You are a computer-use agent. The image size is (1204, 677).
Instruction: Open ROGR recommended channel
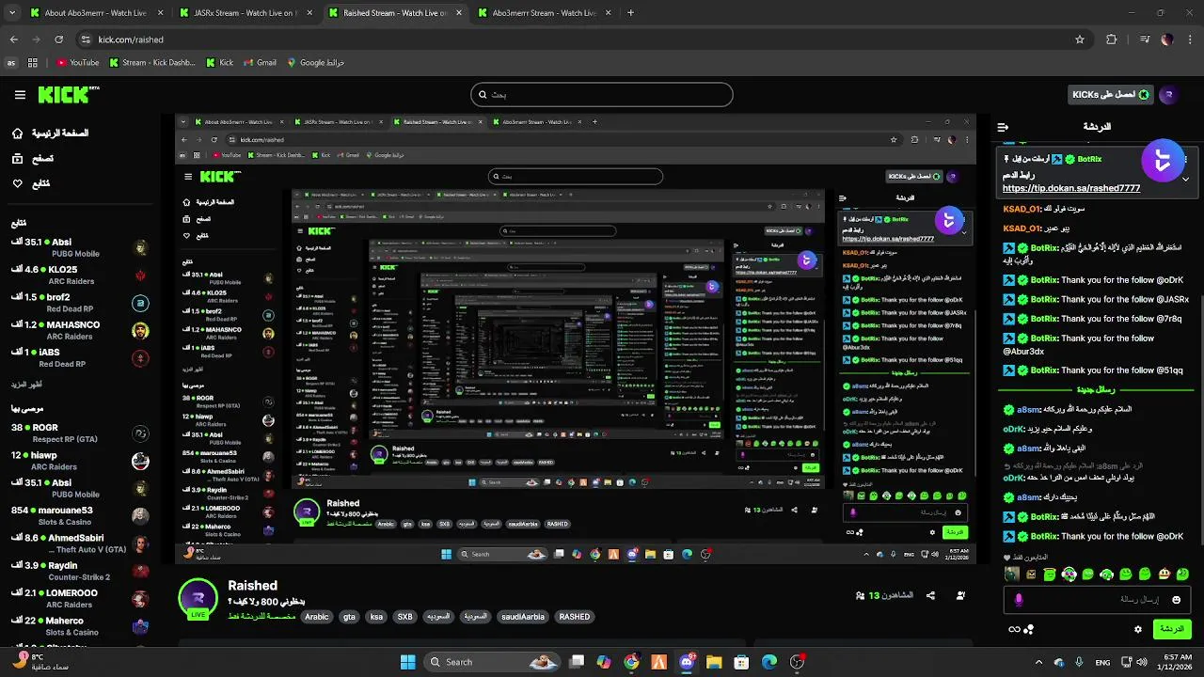pos(80,433)
